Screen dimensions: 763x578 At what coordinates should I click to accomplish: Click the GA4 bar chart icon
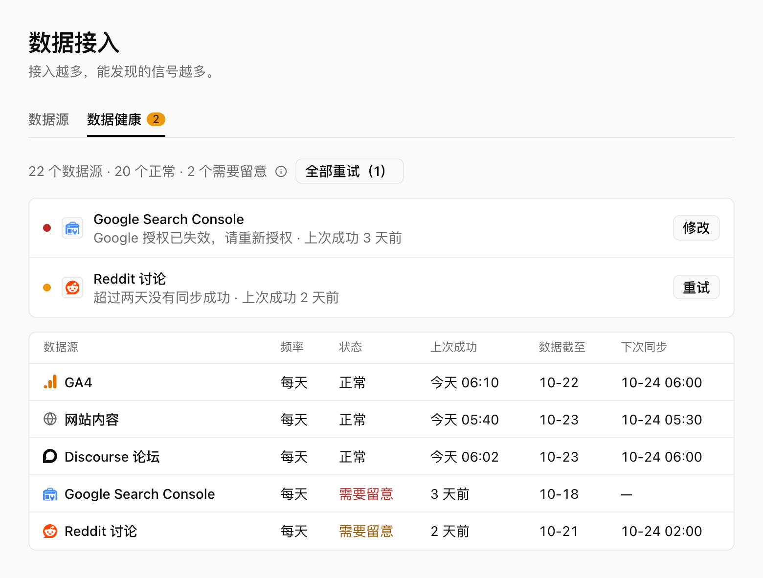pos(50,382)
